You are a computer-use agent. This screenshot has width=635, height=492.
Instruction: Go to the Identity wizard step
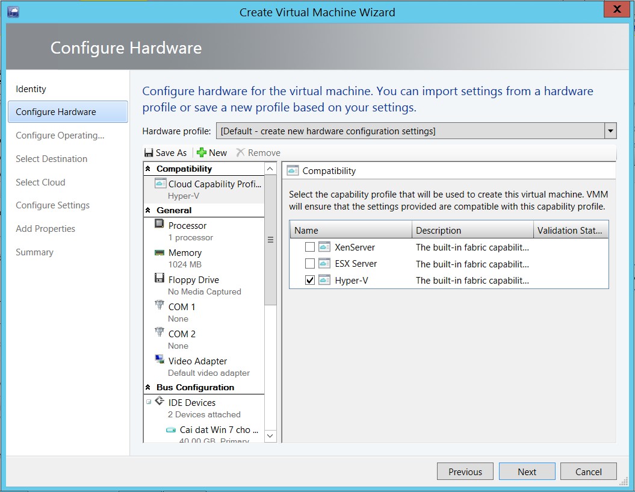coord(31,89)
